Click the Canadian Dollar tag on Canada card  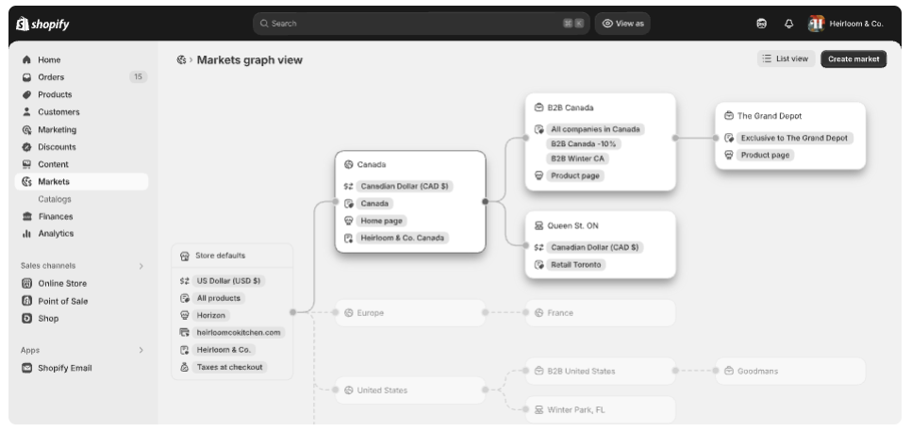click(405, 187)
